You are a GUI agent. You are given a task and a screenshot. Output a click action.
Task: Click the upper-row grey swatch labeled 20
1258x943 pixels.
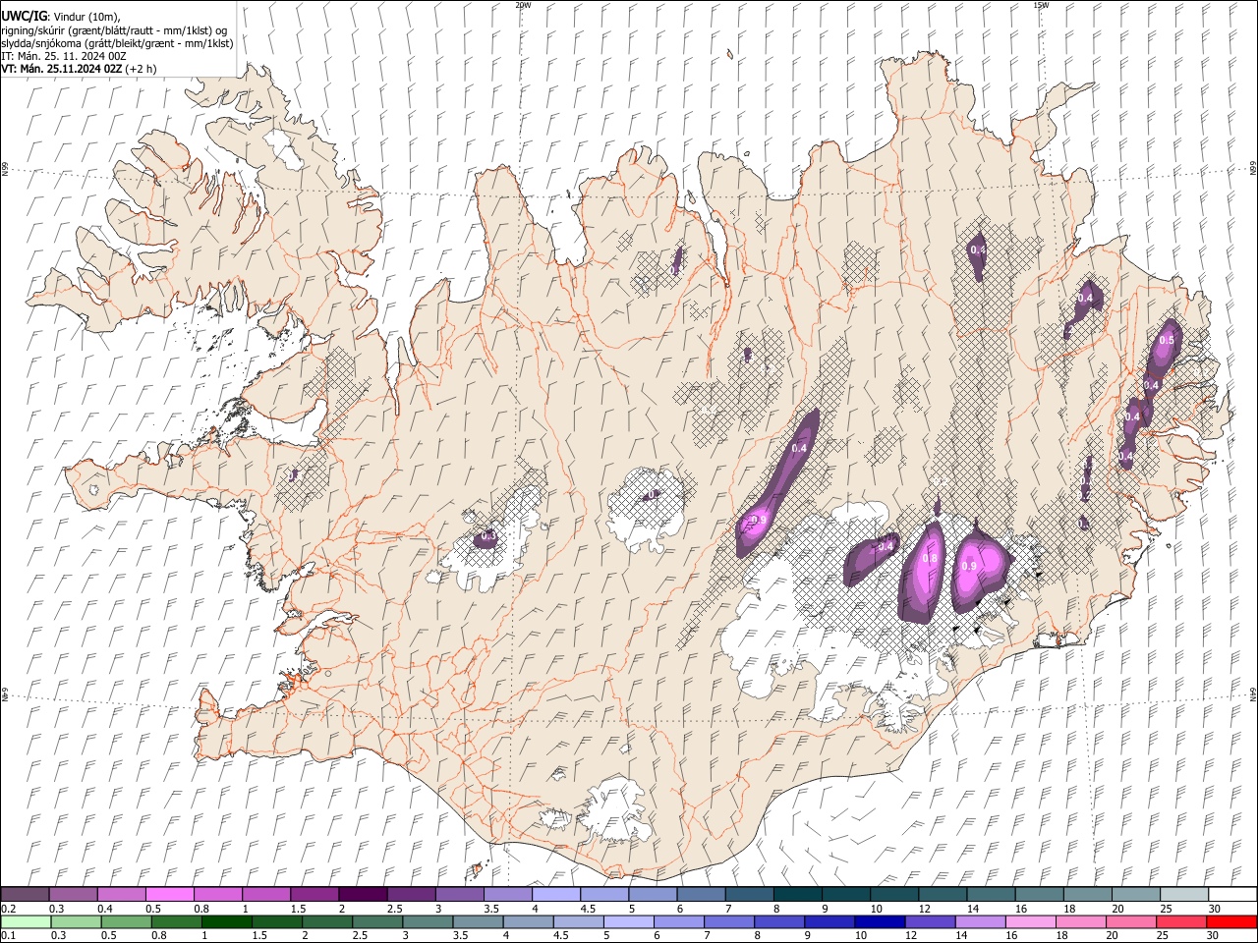pyautogui.click(x=1135, y=894)
